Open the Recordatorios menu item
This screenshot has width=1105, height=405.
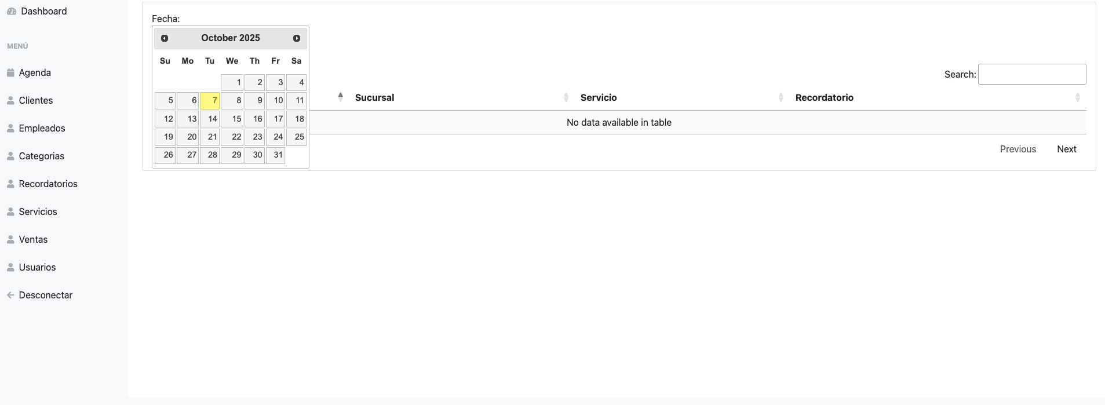click(x=48, y=184)
